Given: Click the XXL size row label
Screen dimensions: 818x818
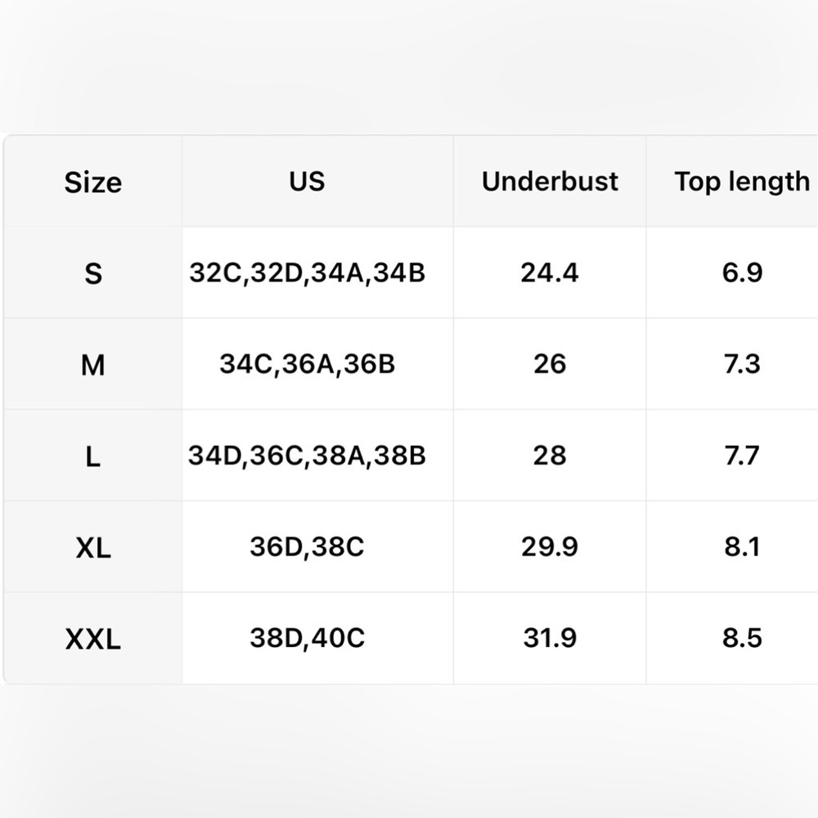Looking at the screenshot, I should point(93,638).
